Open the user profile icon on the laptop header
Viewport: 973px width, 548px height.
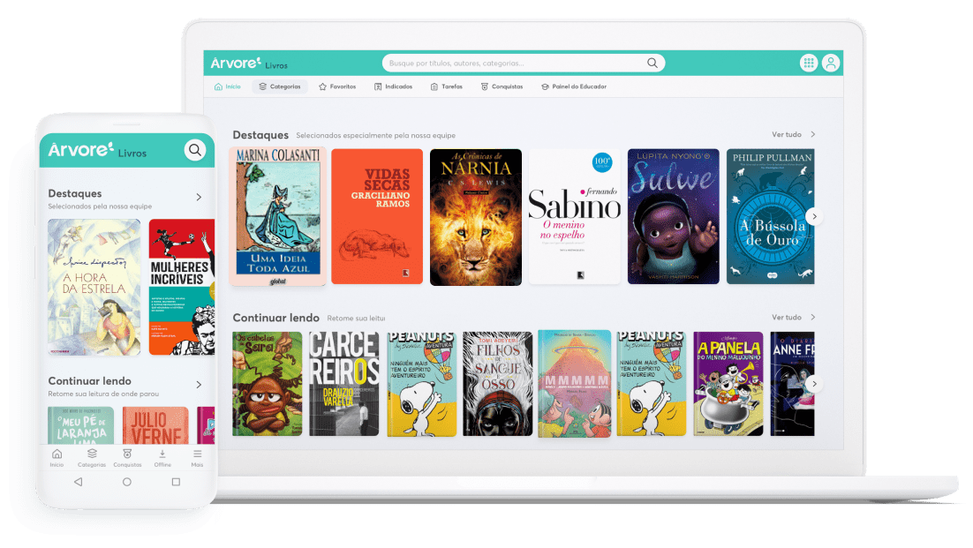[x=831, y=63]
